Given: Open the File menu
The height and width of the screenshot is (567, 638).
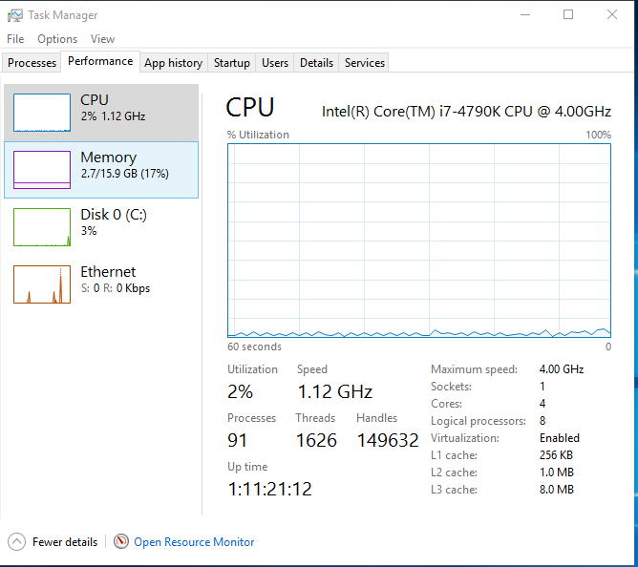Looking at the screenshot, I should 15,39.
